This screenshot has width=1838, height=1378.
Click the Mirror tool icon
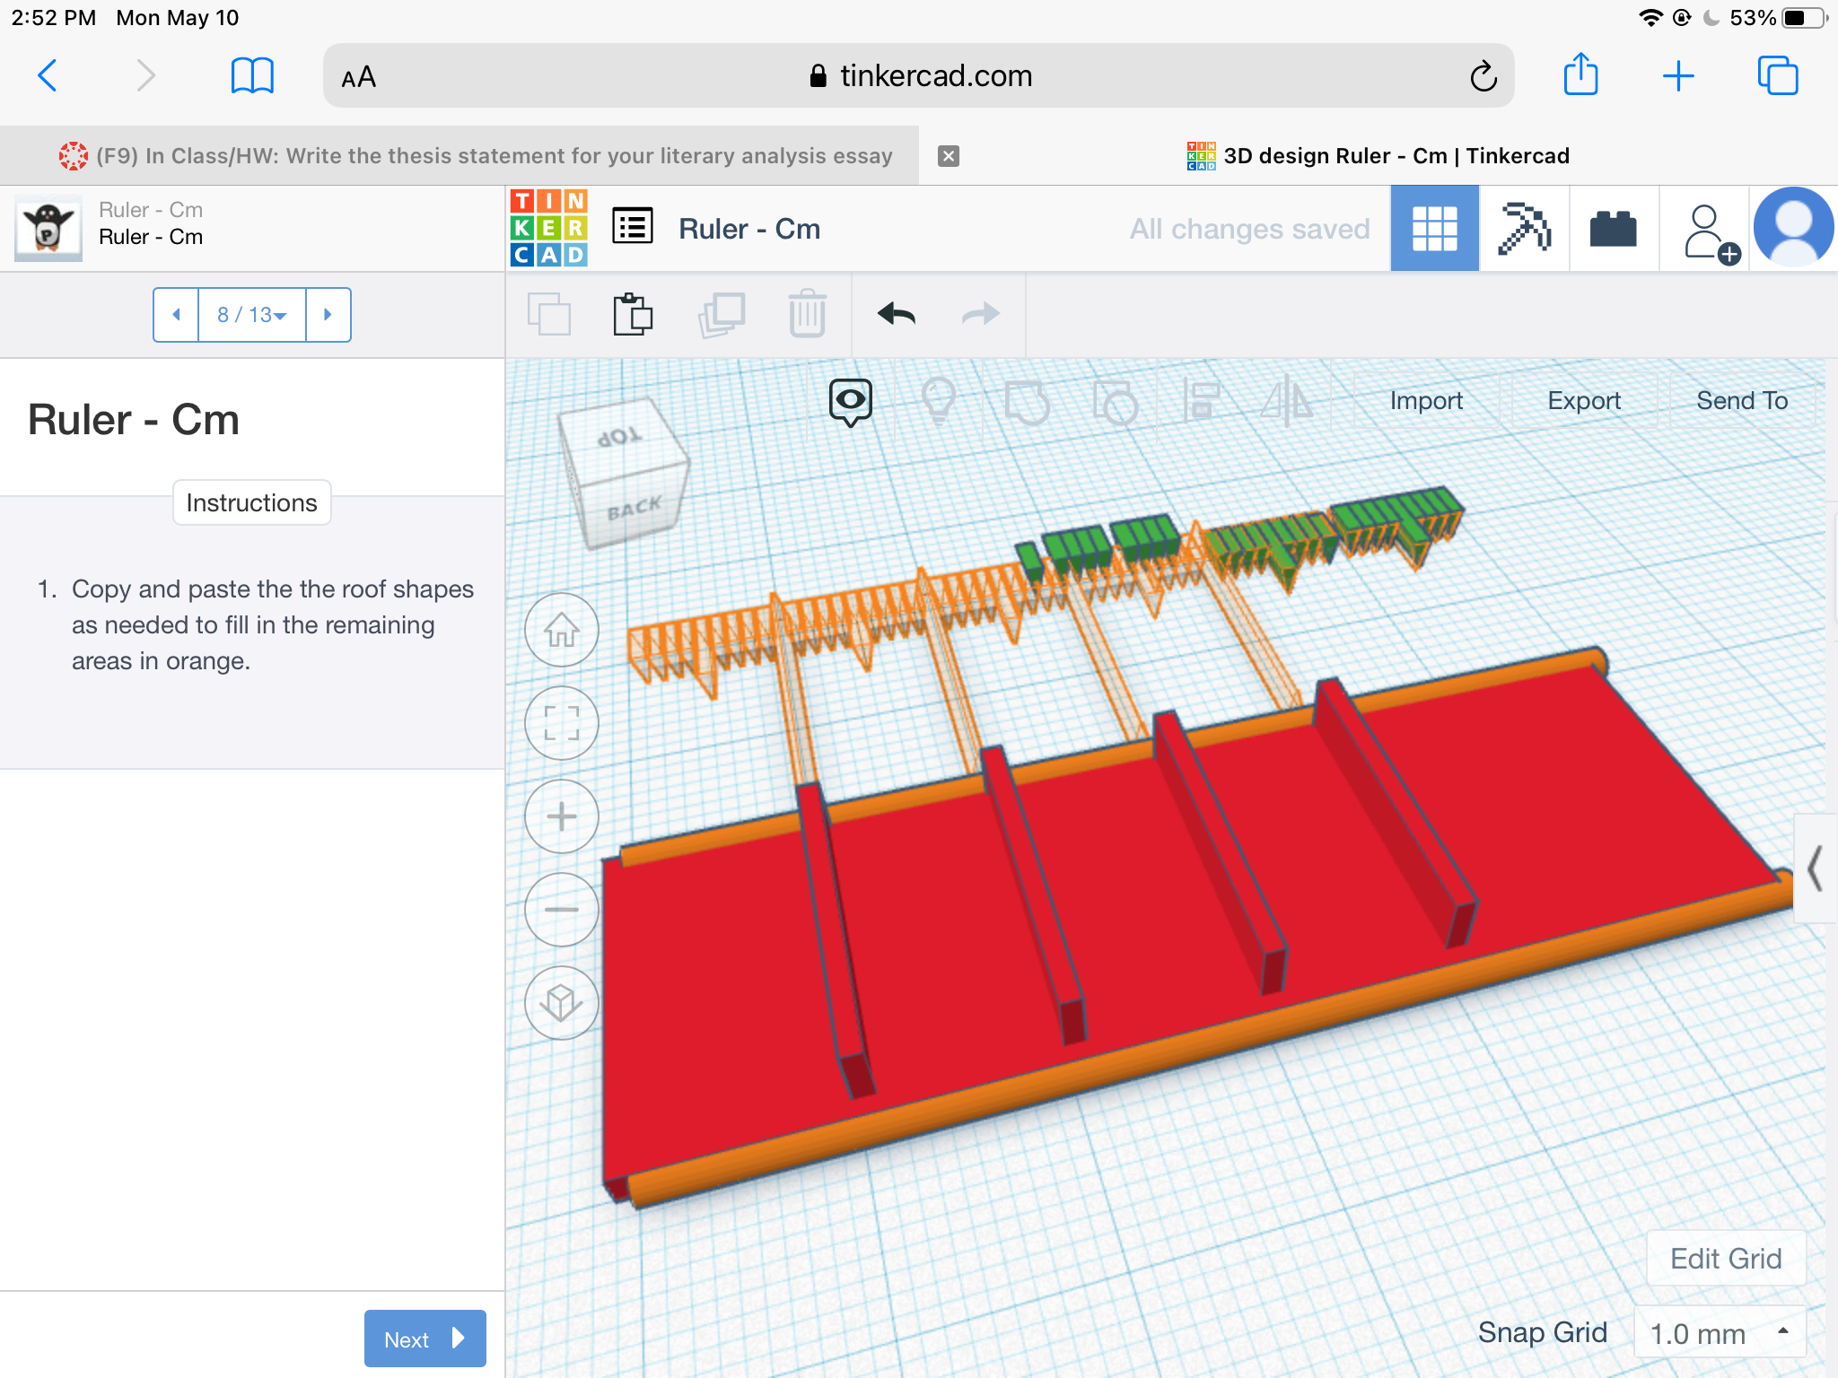(x=1286, y=400)
